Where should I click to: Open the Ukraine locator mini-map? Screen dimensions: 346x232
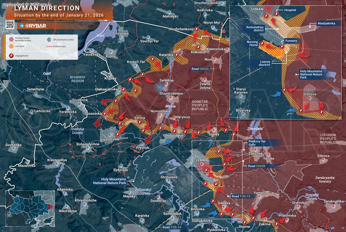30,208
